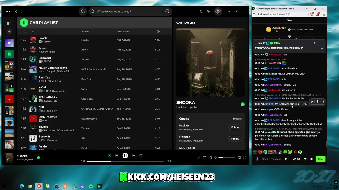Image resolution: width=339 pixels, height=190 pixels.
Task: Unpin BotRix pinned message
Action: [x=315, y=43]
